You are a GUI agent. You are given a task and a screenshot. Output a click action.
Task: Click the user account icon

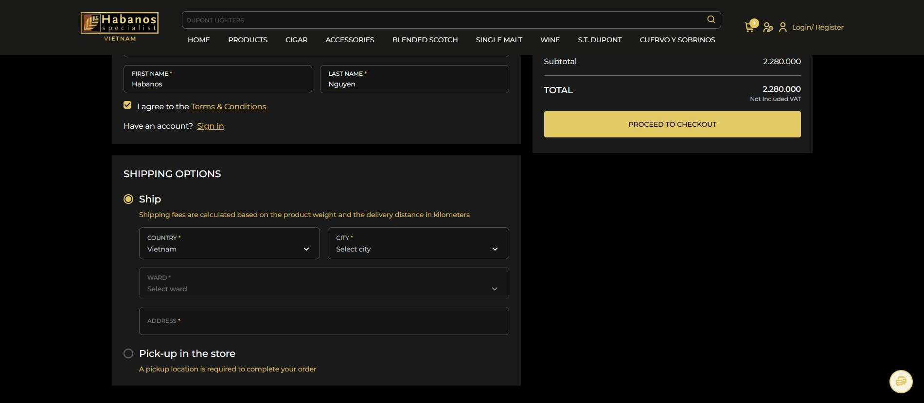[x=782, y=27]
